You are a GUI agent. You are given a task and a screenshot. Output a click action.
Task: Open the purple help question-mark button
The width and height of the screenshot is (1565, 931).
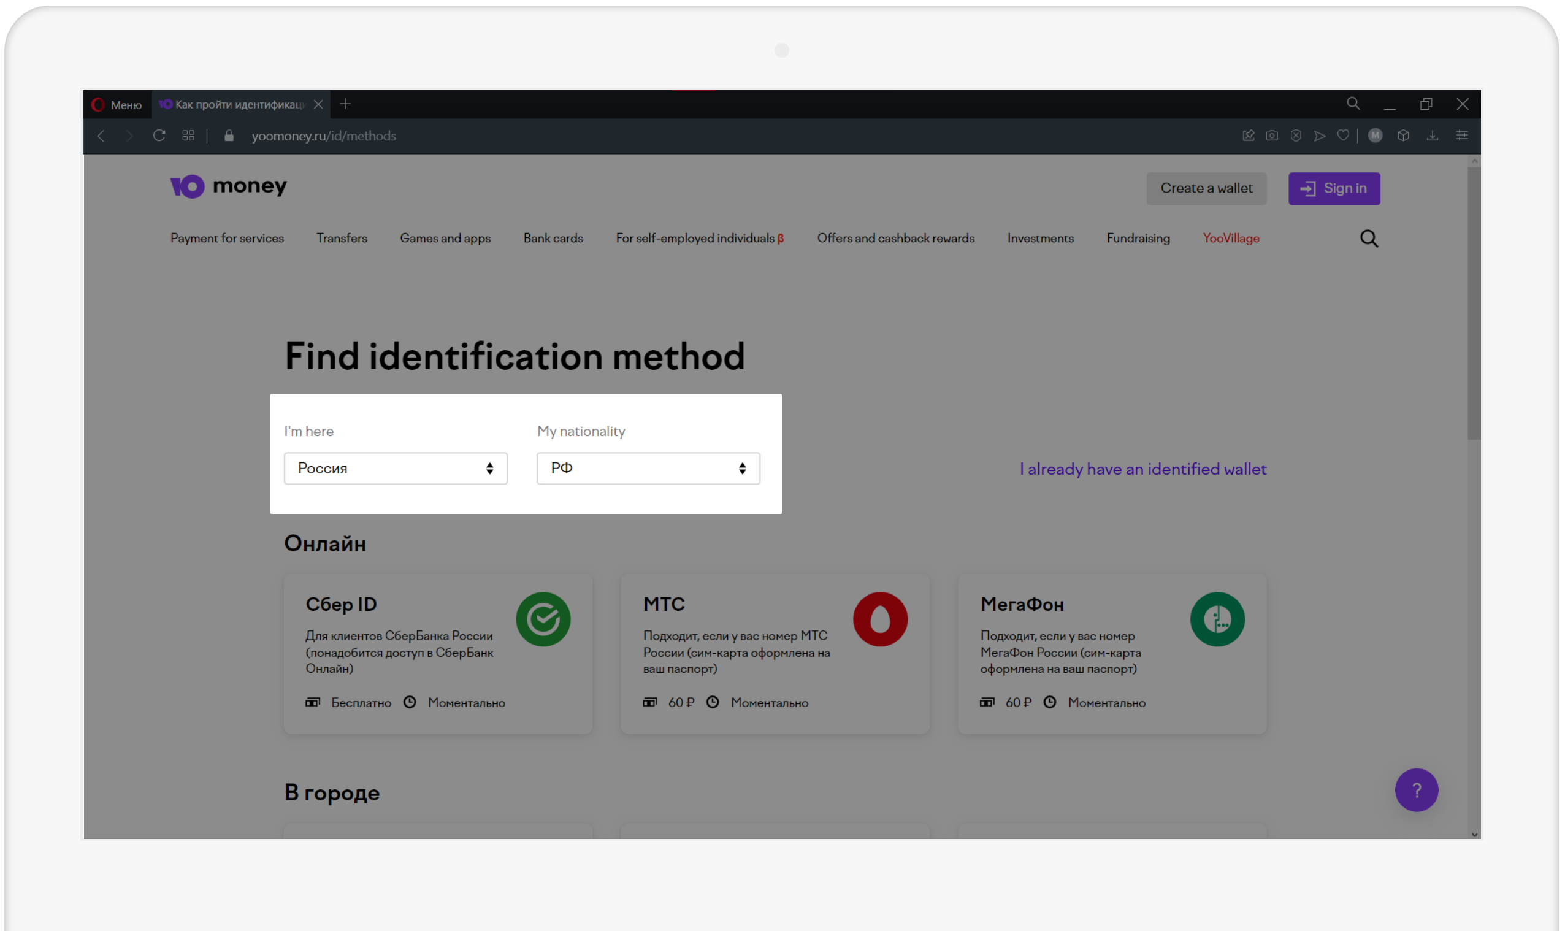[x=1416, y=790]
